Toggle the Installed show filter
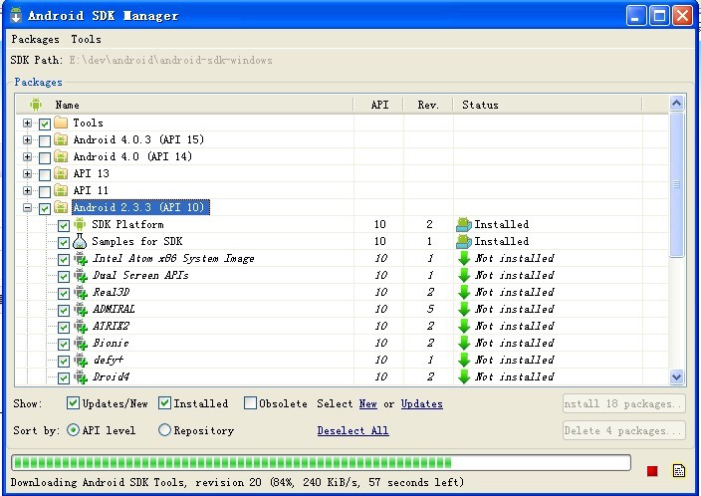This screenshot has width=701, height=496. pyautogui.click(x=164, y=403)
